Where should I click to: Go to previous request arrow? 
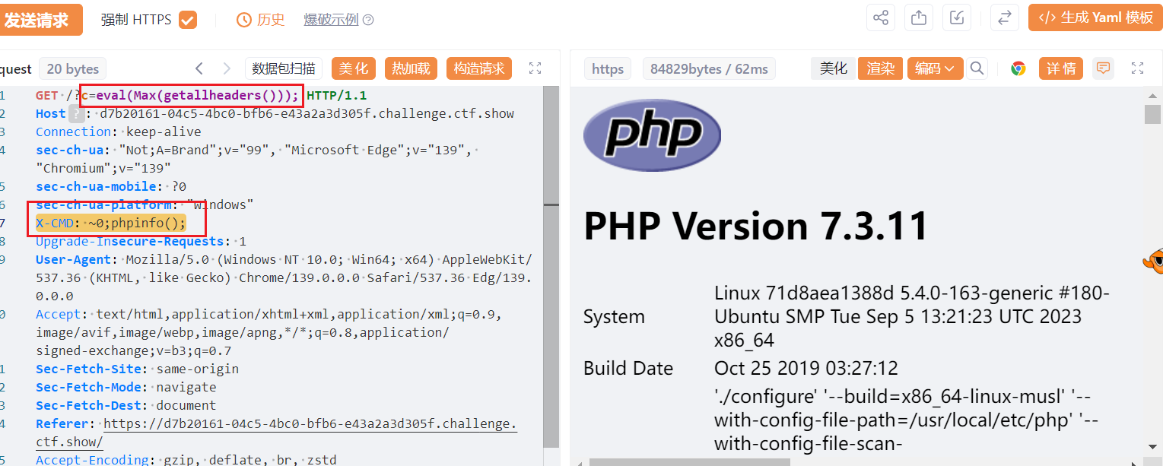coord(199,68)
